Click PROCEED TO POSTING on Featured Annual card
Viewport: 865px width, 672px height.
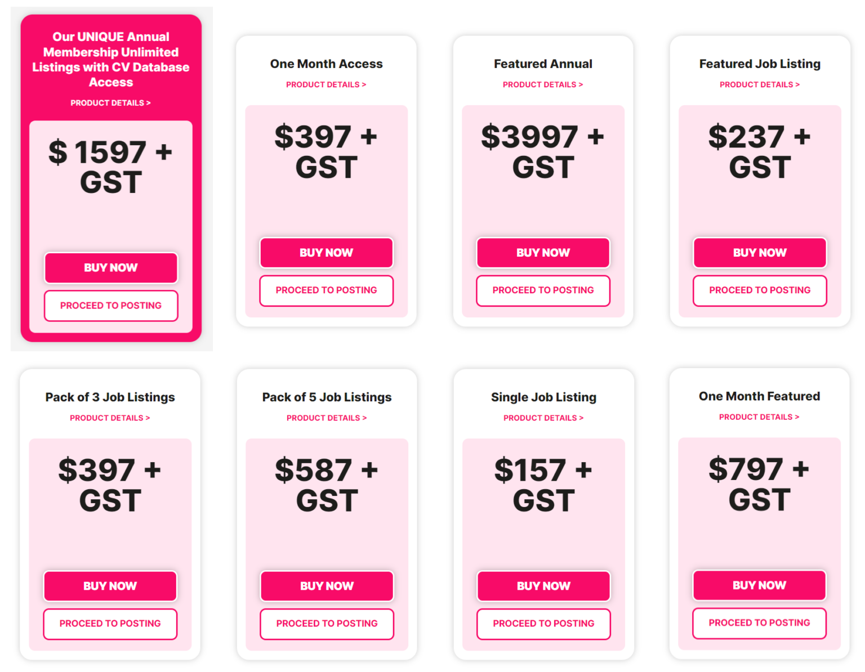coord(542,290)
